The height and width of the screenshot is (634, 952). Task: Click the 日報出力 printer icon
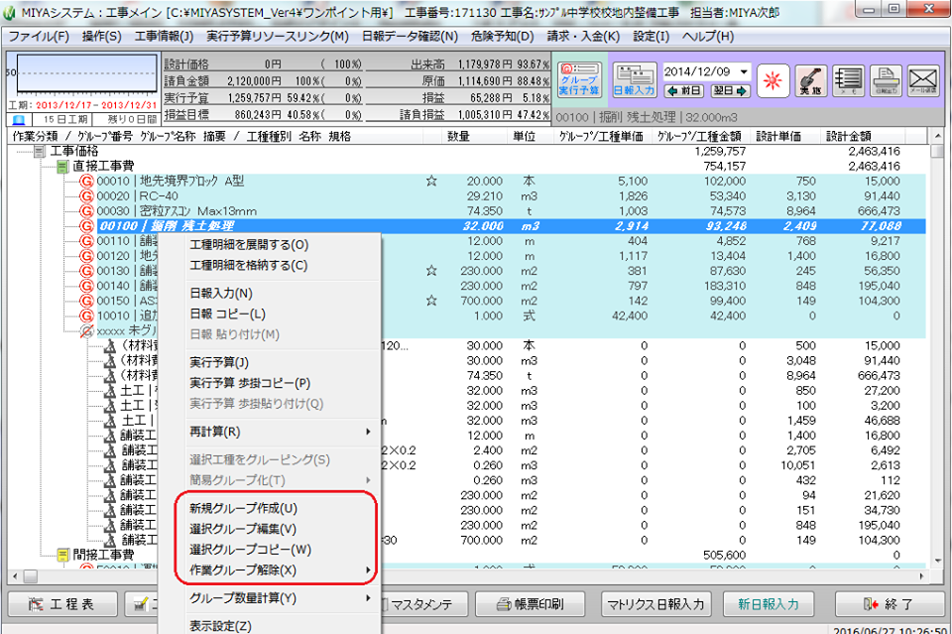click(886, 80)
